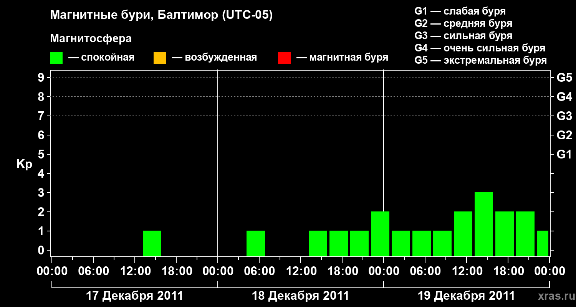The width and height of the screenshot is (576, 307).
Task: Click the '12:00' tick label under 18 December
Action: [301, 271]
